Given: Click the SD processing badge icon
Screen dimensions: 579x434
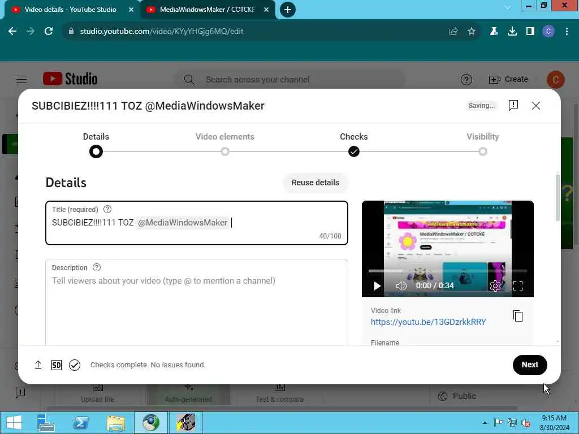Looking at the screenshot, I should [x=57, y=365].
